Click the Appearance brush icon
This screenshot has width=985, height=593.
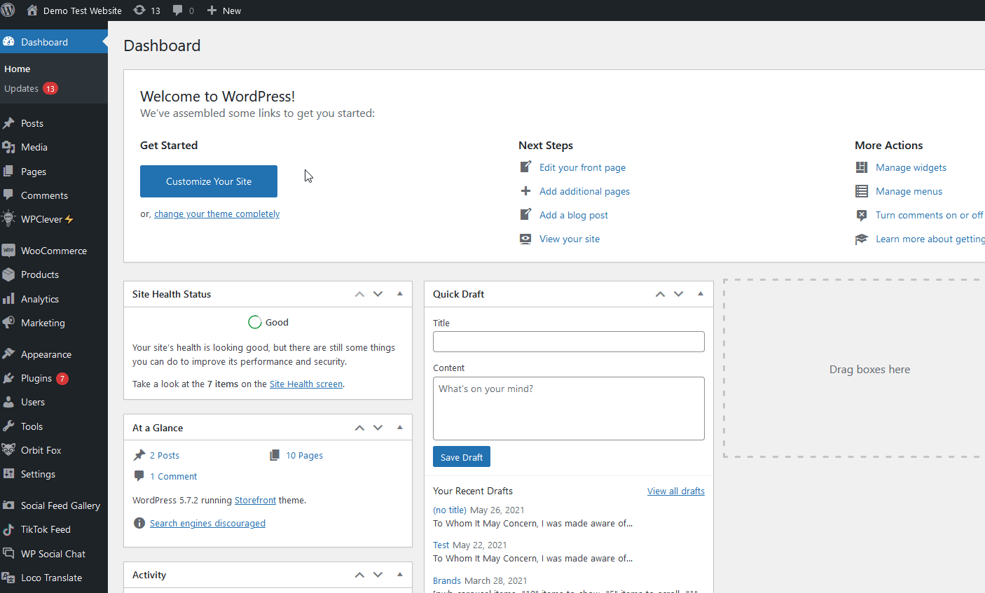(x=8, y=354)
